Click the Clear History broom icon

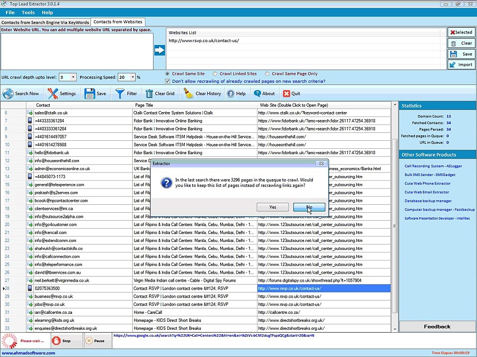coord(188,94)
